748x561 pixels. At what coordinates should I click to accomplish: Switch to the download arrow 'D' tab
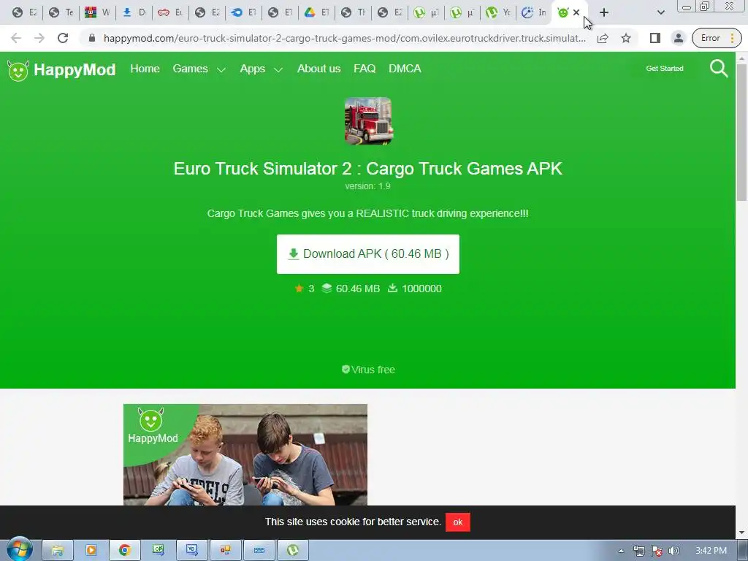tap(134, 12)
